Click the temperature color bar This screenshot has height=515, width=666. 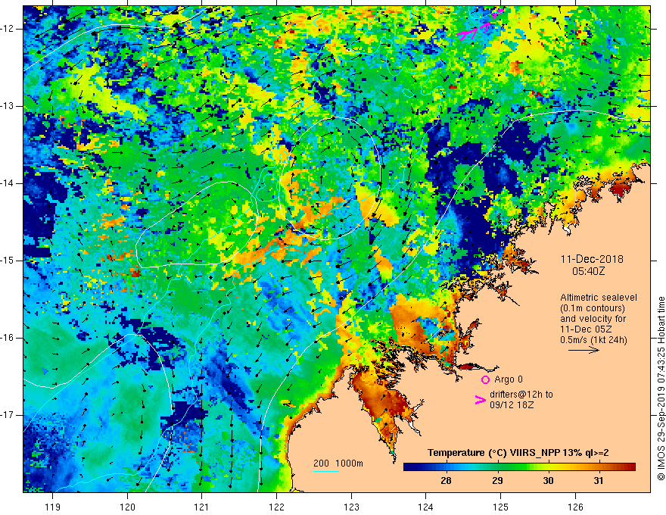519,467
